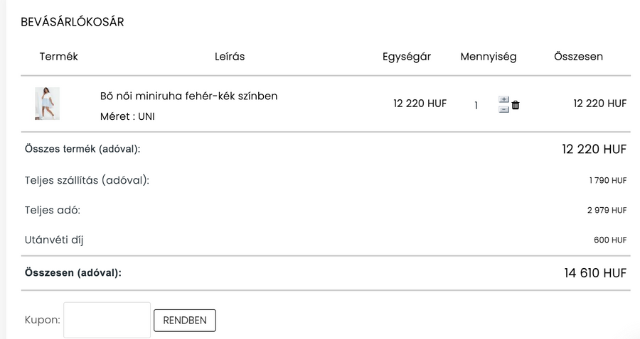Open the dress product thumbnail
640x339 pixels.
coord(47,104)
